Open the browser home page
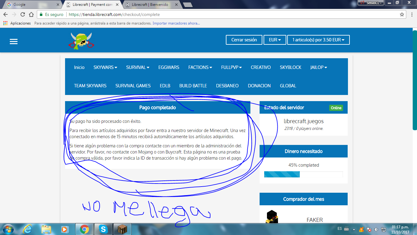This screenshot has height=235, width=417. pos(31,14)
